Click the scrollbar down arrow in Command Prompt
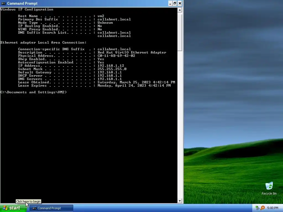The image size is (283, 212). (180, 201)
